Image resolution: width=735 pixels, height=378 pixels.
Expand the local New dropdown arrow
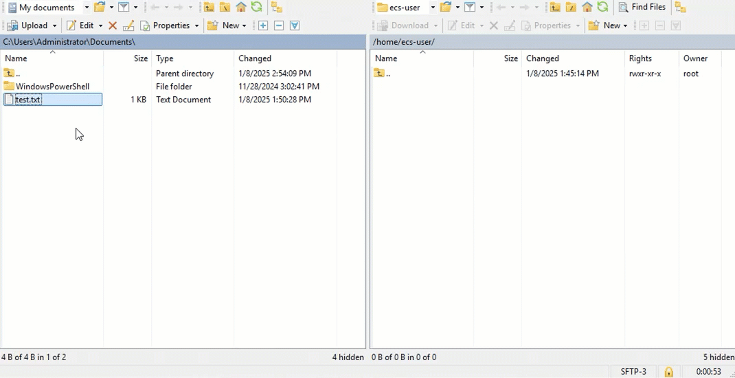(x=245, y=25)
